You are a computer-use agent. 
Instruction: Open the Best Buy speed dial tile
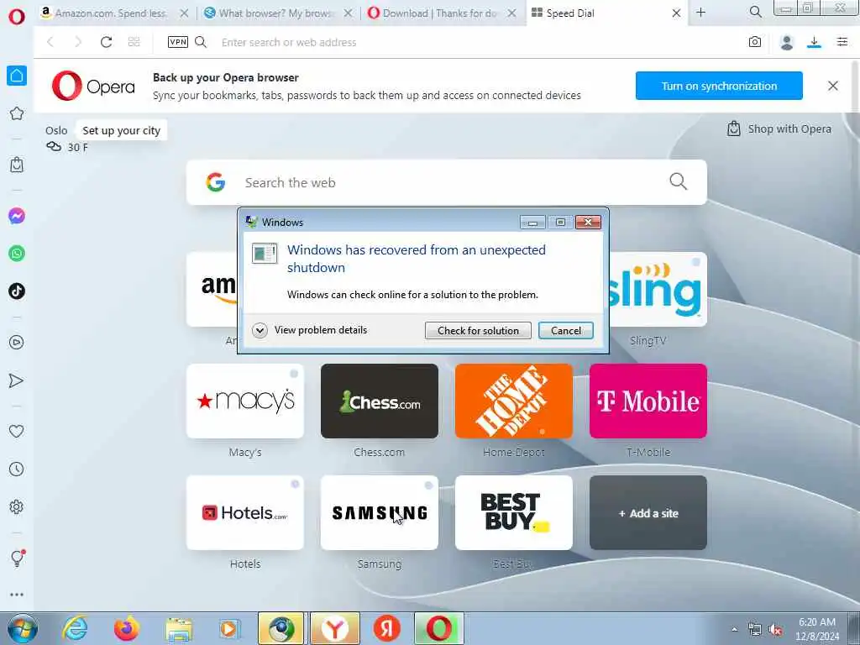(514, 513)
